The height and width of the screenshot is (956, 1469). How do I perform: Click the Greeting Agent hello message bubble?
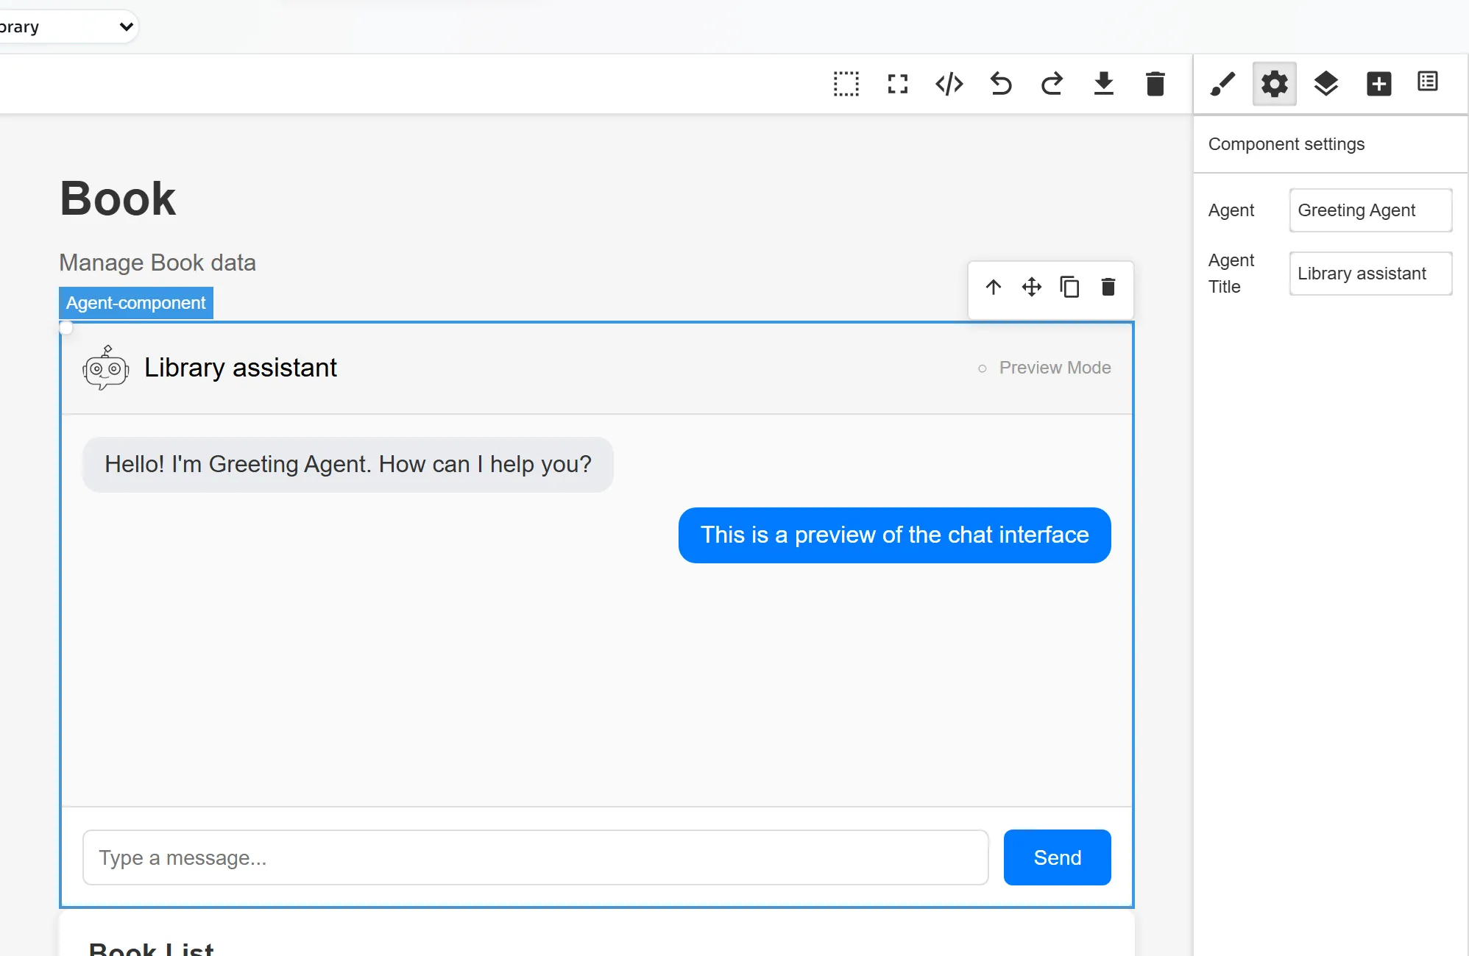point(348,465)
